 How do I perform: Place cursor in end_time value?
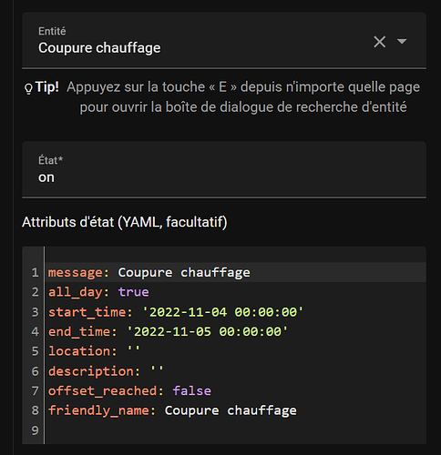pos(207,331)
